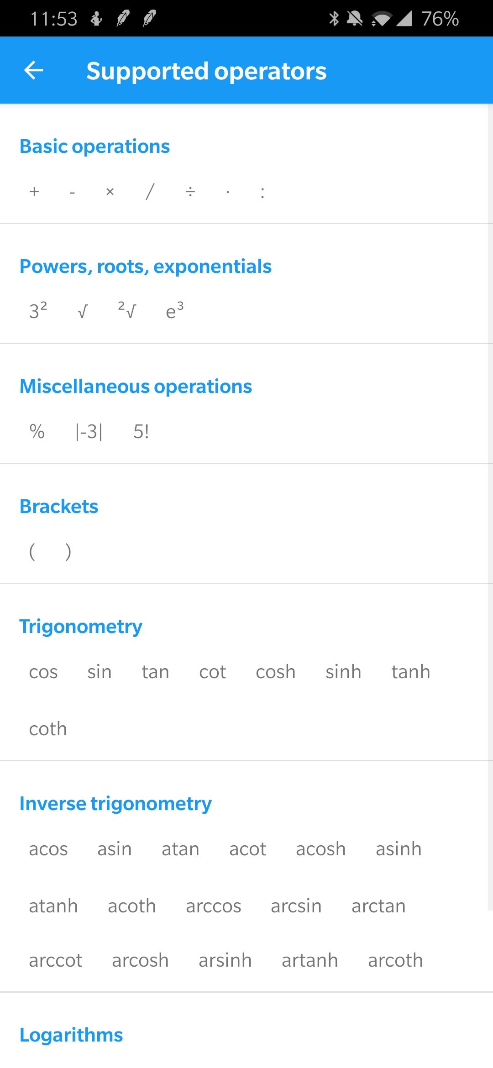Tap the e³ exponential symbol
The height and width of the screenshot is (1068, 493).
173,311
